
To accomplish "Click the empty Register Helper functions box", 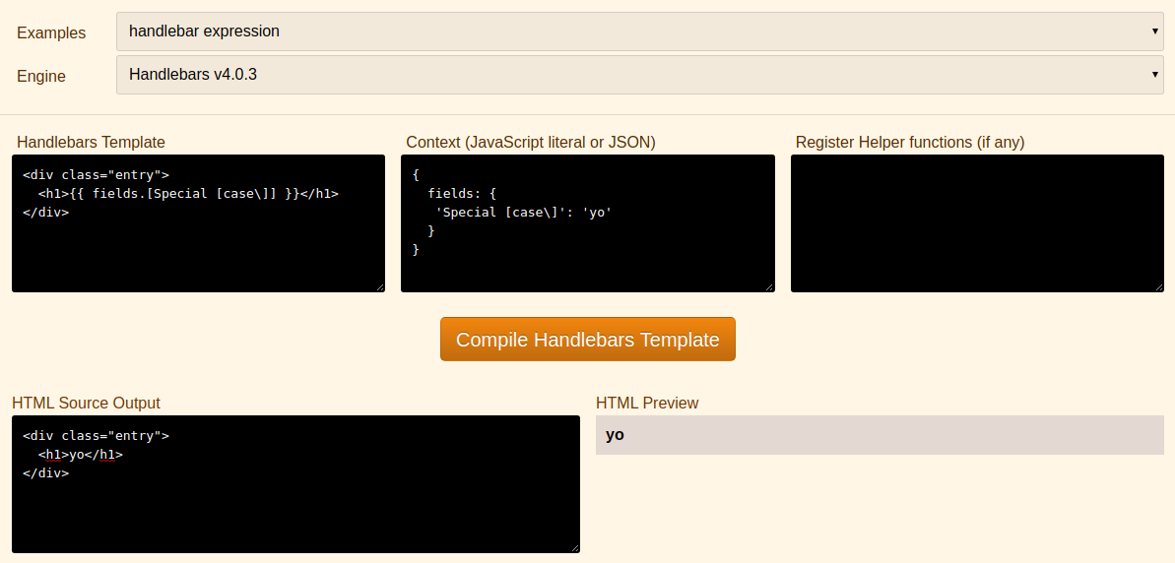I will point(977,223).
